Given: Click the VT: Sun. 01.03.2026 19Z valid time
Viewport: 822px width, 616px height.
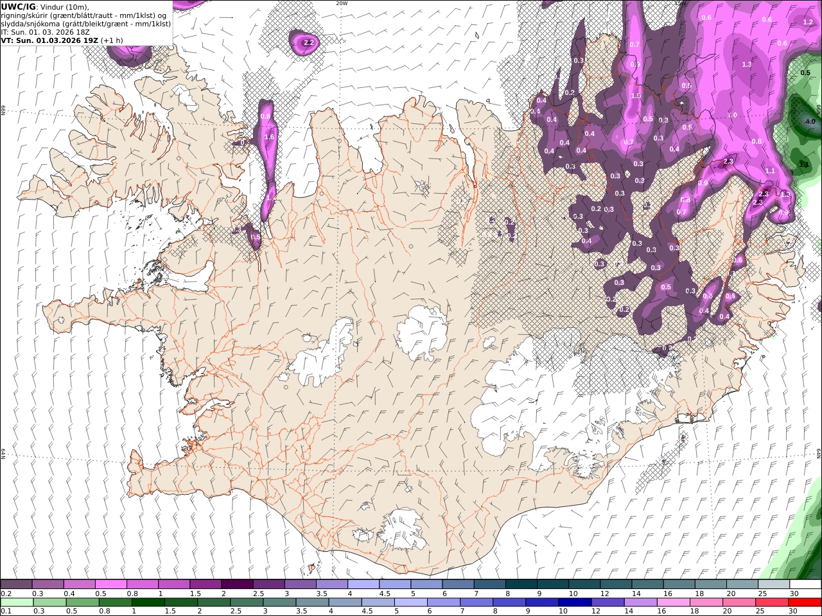Looking at the screenshot, I should [49, 40].
